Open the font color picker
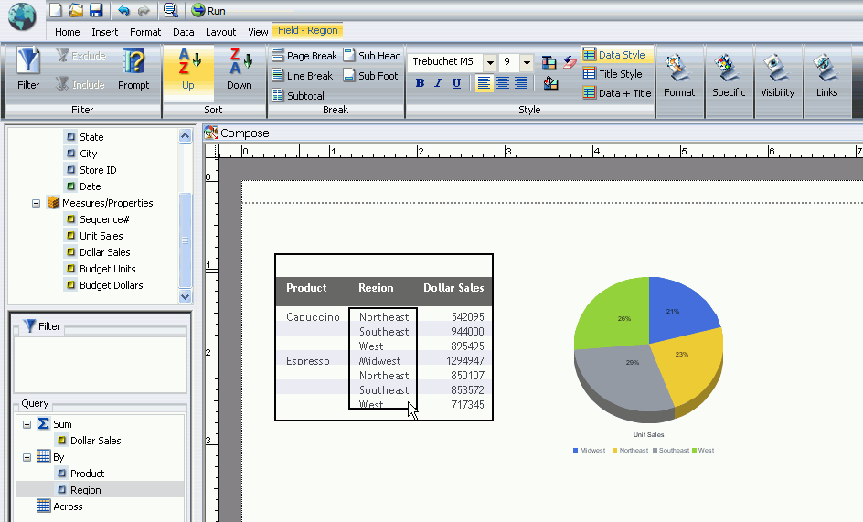The width and height of the screenshot is (863, 522). (x=549, y=63)
